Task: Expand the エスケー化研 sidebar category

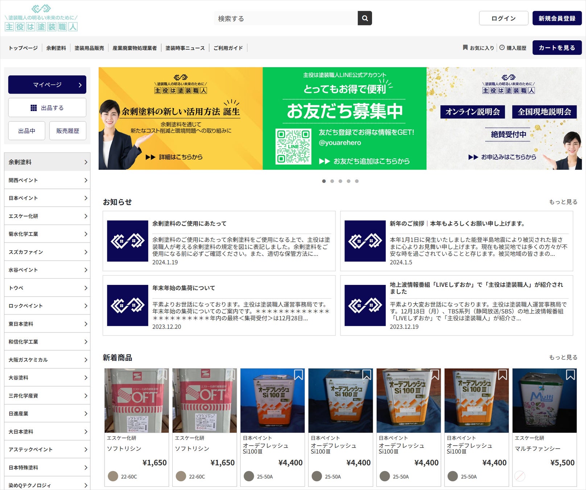Action: 47,216
